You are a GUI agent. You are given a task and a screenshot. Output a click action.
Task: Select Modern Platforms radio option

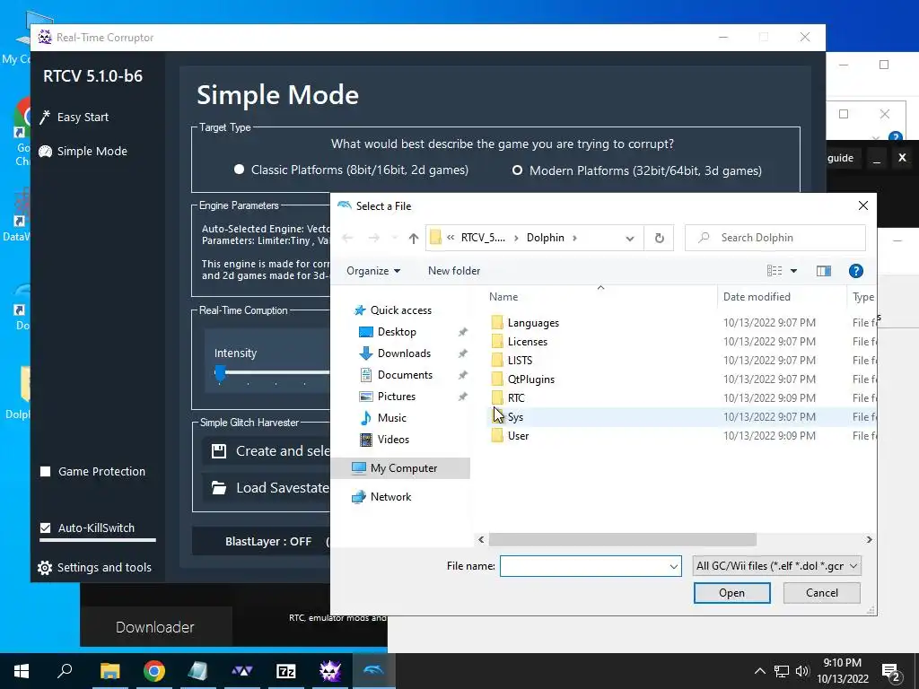point(518,170)
